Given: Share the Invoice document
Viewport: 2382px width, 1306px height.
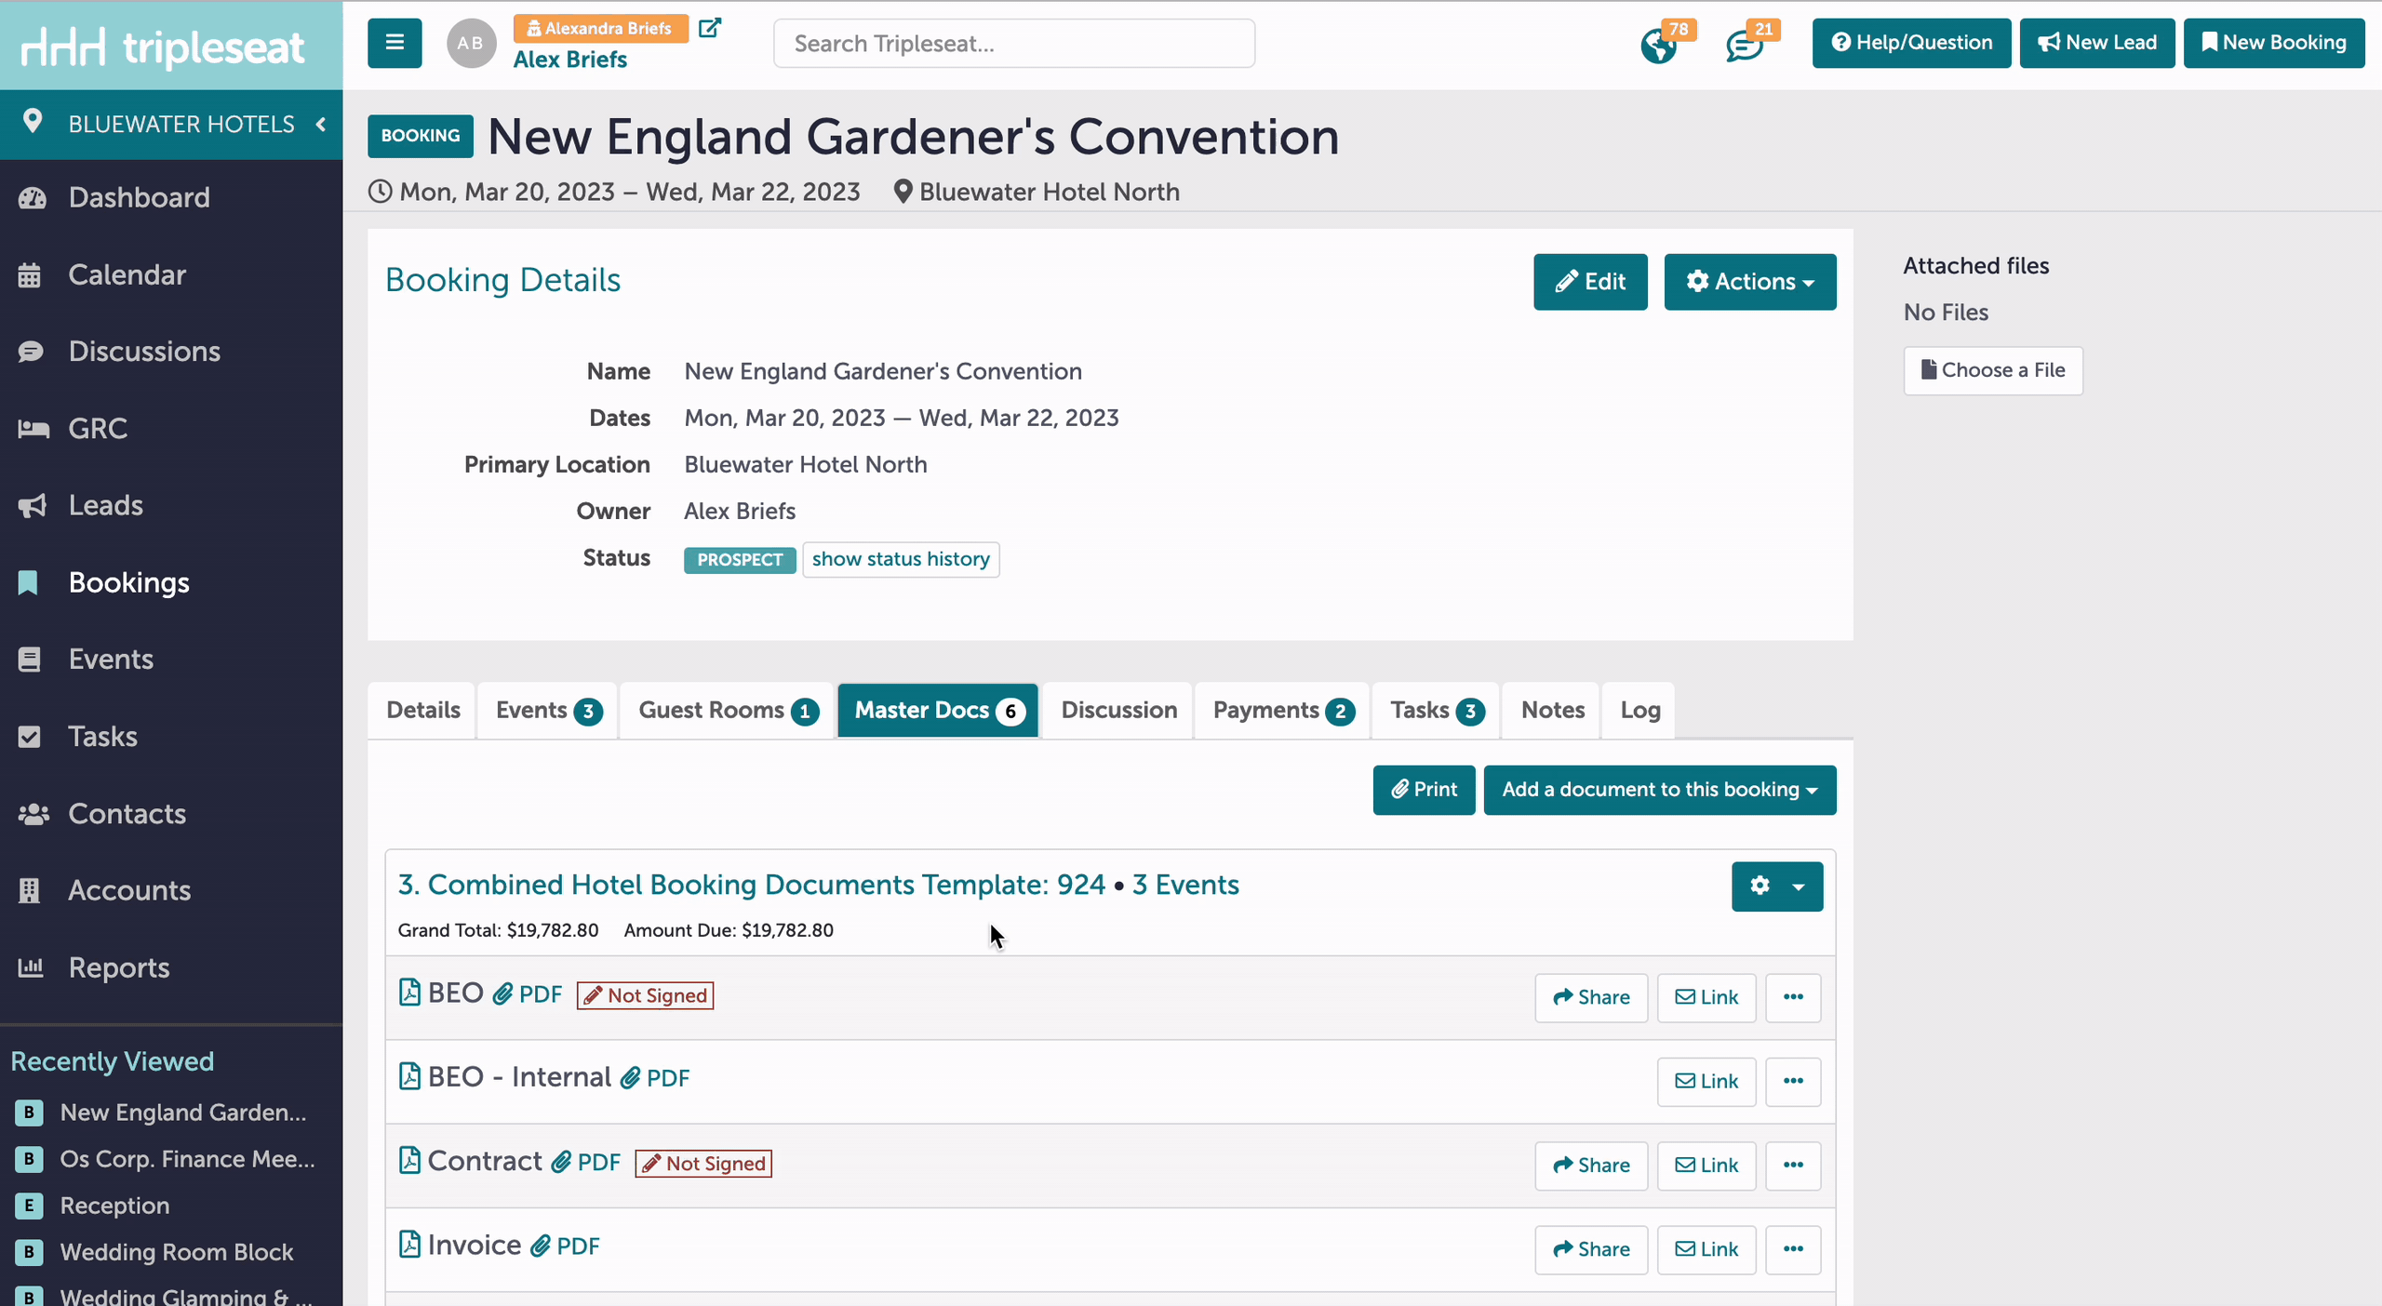Looking at the screenshot, I should [1591, 1249].
